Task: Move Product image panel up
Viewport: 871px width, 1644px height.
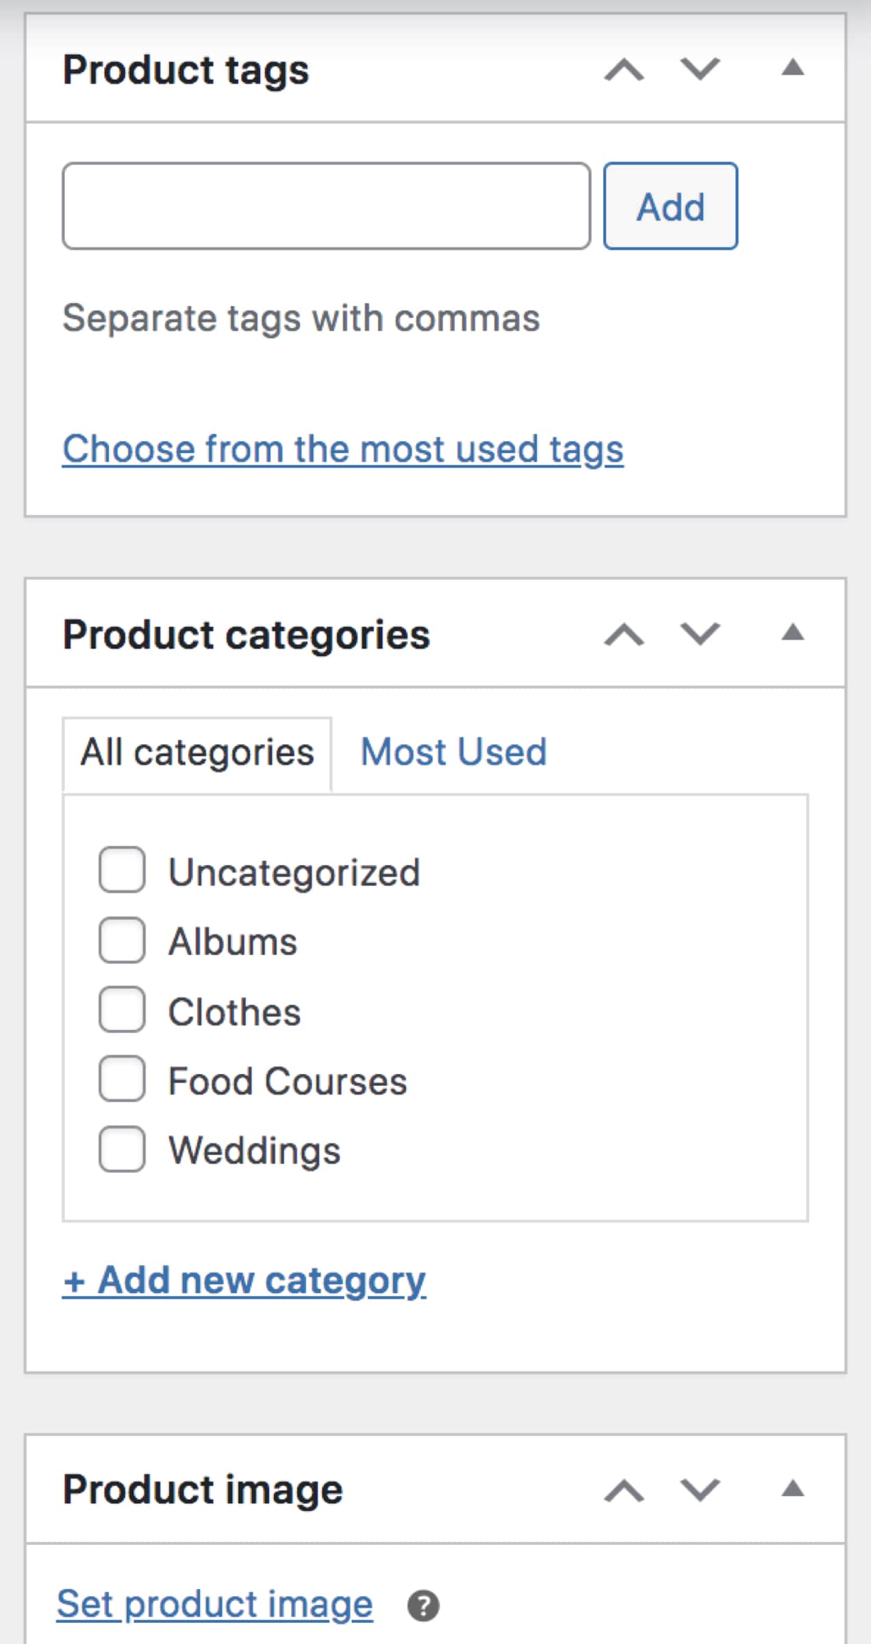Action: point(624,1490)
